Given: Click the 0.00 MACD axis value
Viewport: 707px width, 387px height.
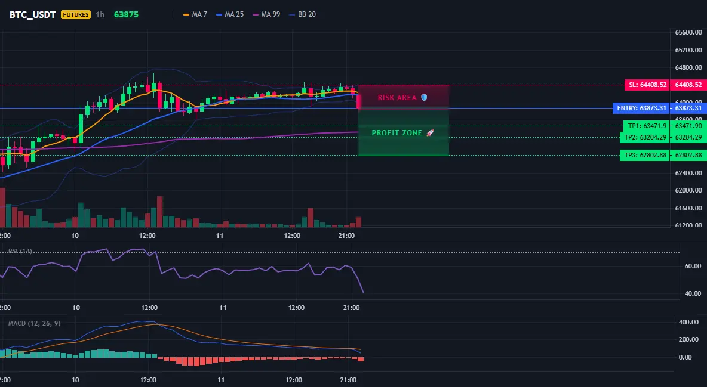Looking at the screenshot, I should click(x=686, y=357).
